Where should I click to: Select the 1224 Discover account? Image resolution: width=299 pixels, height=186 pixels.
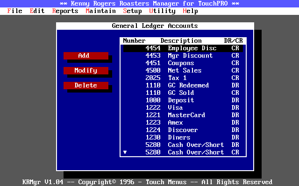coord(183,130)
